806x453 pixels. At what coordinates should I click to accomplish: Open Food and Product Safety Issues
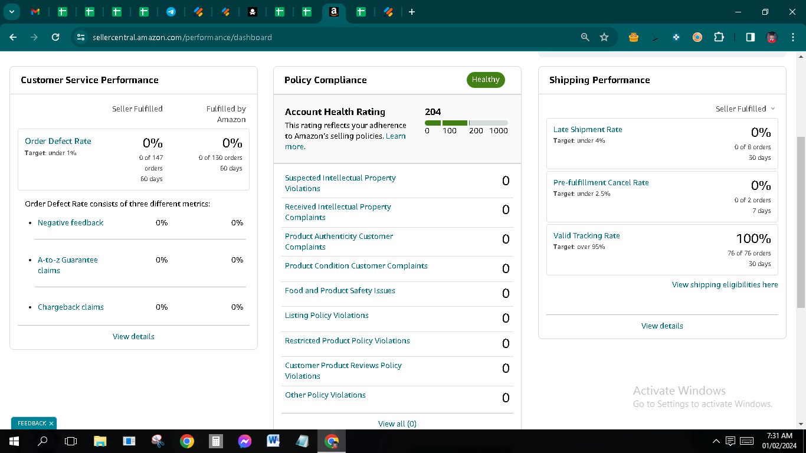pyautogui.click(x=340, y=290)
